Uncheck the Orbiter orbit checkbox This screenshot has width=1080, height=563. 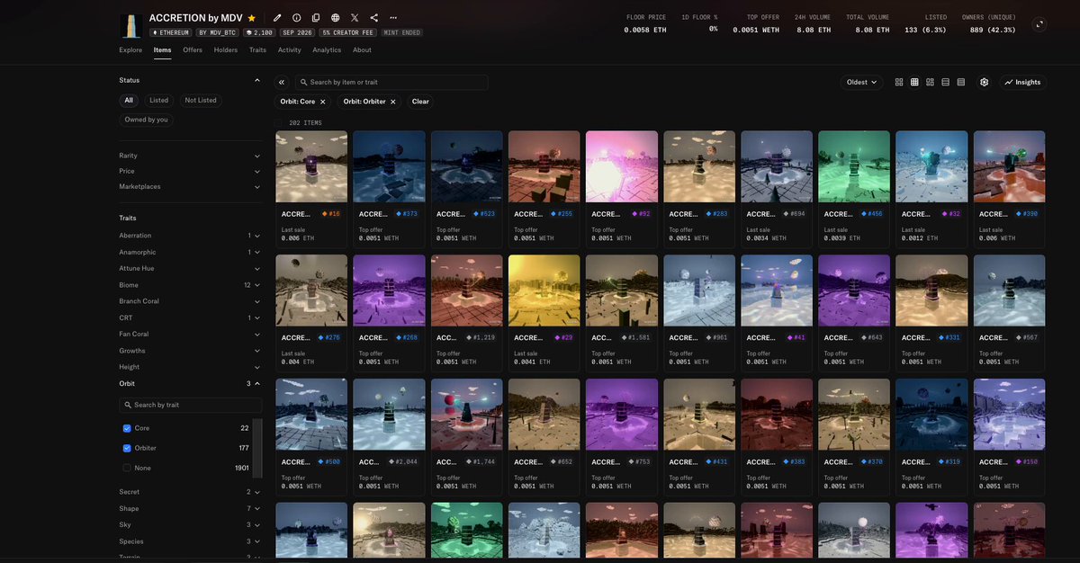tap(127, 448)
